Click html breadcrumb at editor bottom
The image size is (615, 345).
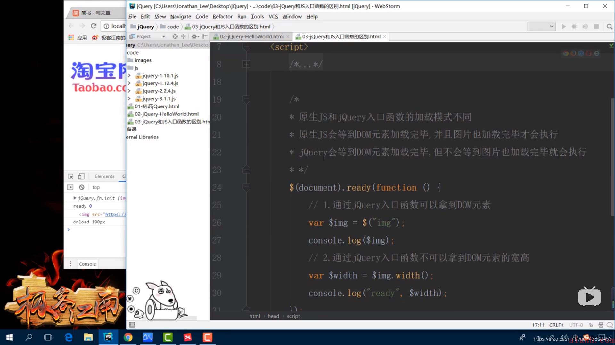(x=255, y=316)
